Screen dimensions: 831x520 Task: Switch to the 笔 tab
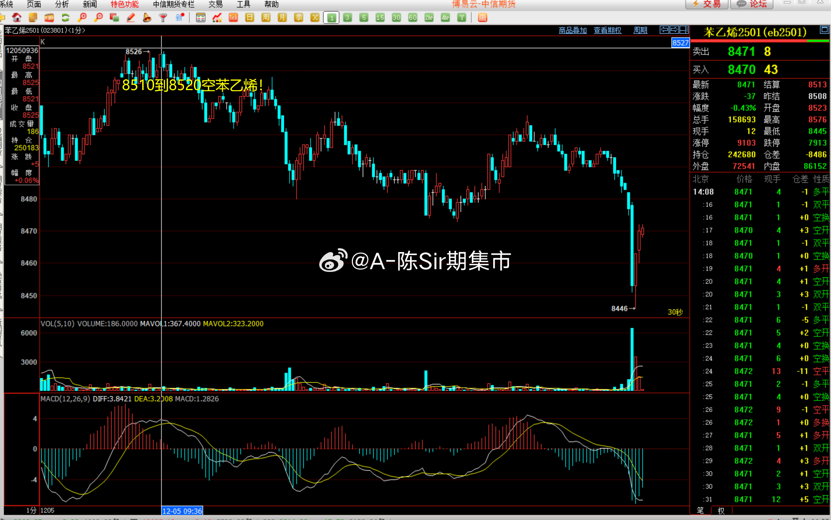(700, 511)
